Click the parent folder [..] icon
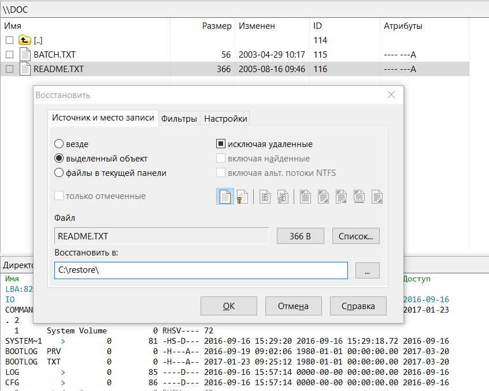This screenshot has height=391, width=489. point(24,40)
